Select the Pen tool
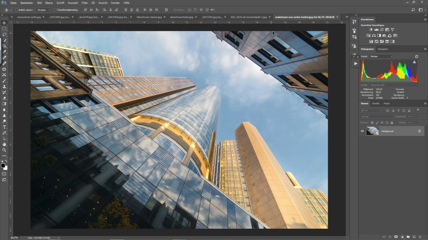This screenshot has width=428, height=240. 4,133
